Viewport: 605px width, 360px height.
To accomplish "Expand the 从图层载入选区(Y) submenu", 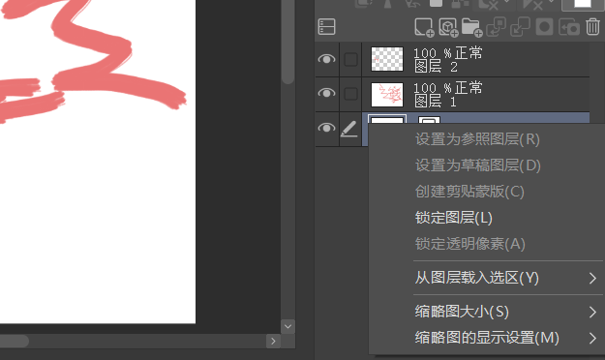I will (x=504, y=278).
